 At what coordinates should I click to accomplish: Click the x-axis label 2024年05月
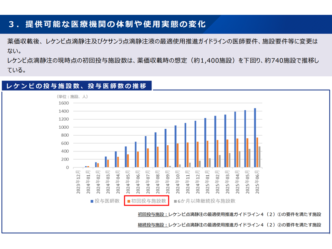point(128,182)
